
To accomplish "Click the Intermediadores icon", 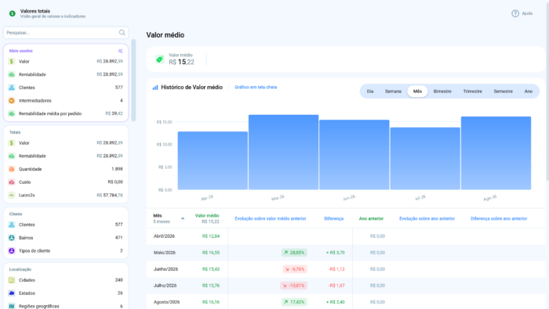I will 12,101.
